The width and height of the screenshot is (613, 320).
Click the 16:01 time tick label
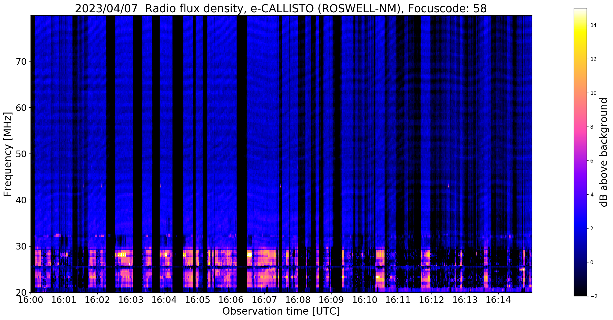point(64,300)
